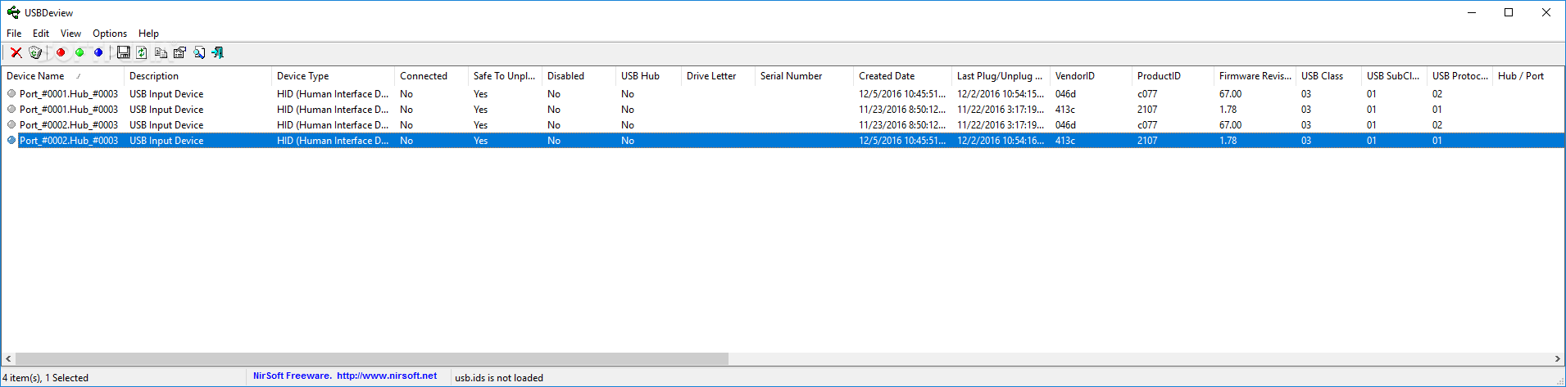The image size is (1566, 387).
Task: Click the recycle bin toolbar icon
Action: 35,52
